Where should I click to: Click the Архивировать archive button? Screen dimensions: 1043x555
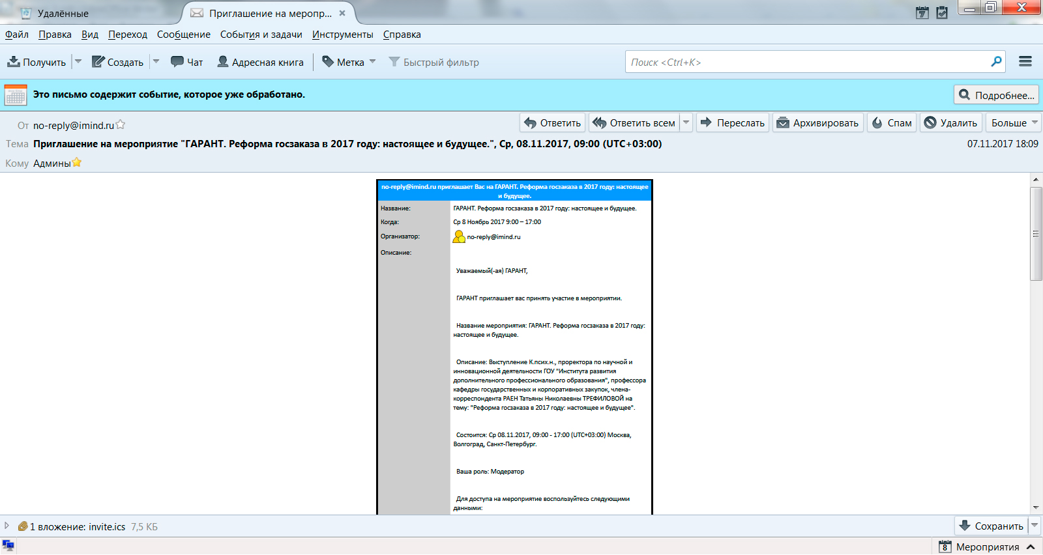tap(817, 122)
